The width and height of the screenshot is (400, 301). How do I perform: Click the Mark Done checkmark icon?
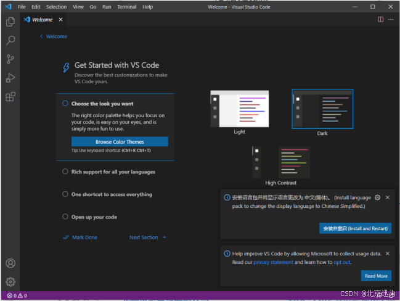point(66,237)
